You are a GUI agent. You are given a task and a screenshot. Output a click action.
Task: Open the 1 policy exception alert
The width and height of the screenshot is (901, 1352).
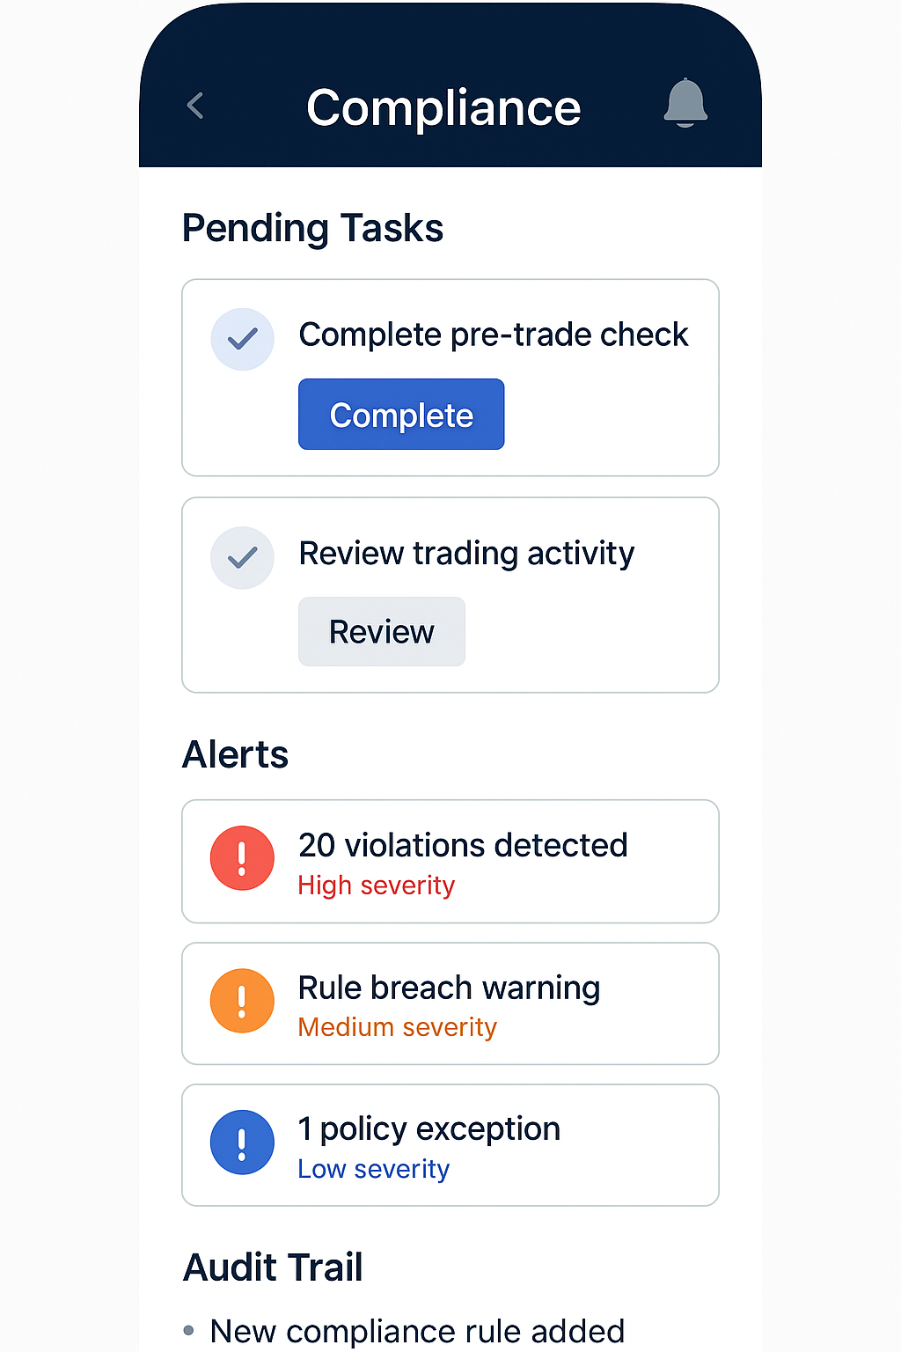429,1128
